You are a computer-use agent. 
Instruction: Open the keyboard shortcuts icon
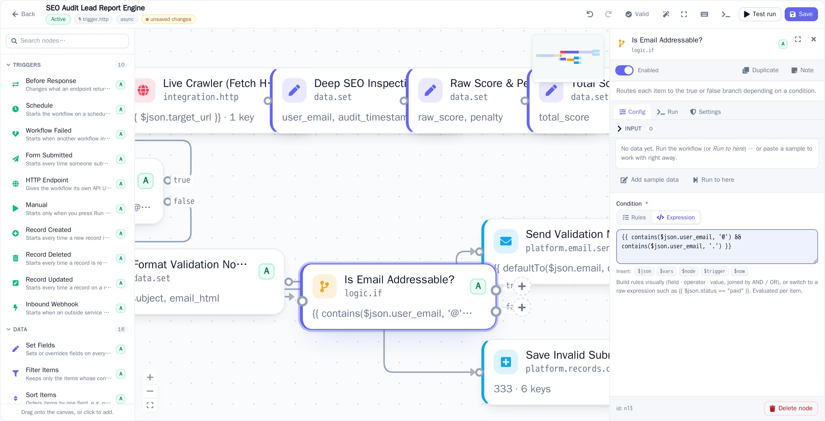(x=704, y=14)
